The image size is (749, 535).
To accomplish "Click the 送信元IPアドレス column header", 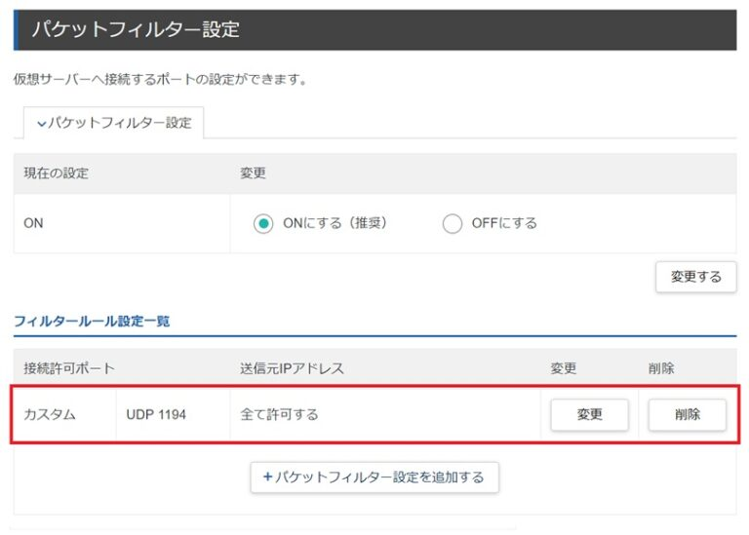I will pyautogui.click(x=292, y=368).
